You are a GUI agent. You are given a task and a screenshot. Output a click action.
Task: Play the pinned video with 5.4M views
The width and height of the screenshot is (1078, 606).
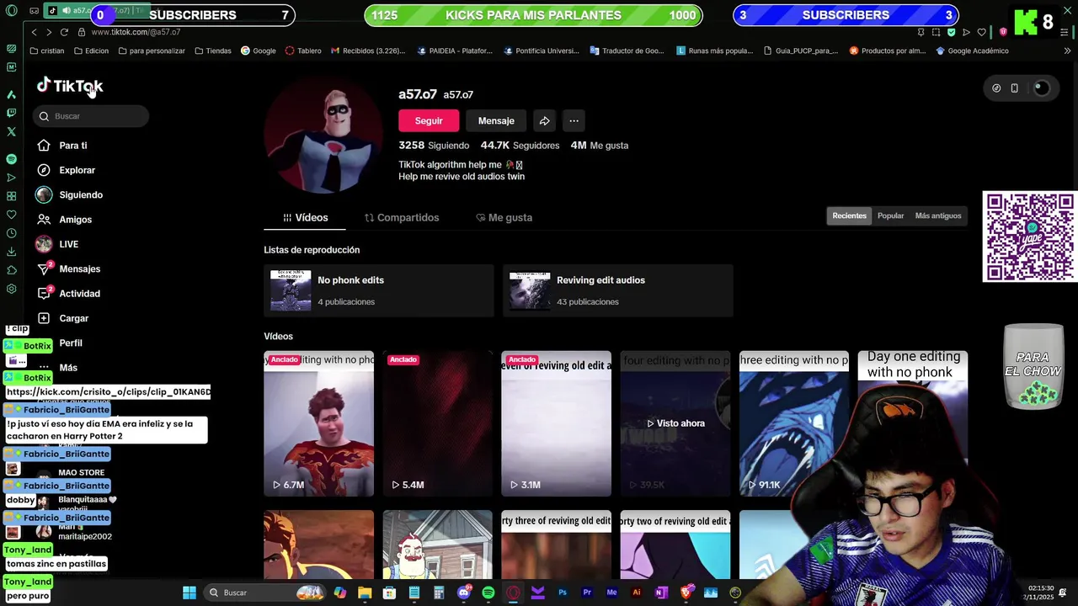coord(437,423)
